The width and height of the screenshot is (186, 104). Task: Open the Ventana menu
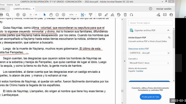pyautogui.click(x=10, y=5)
